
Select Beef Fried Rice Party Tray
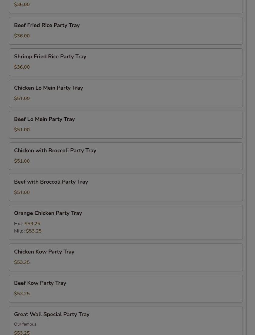(x=126, y=31)
